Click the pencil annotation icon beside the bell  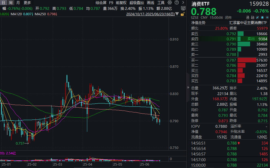(257, 17)
